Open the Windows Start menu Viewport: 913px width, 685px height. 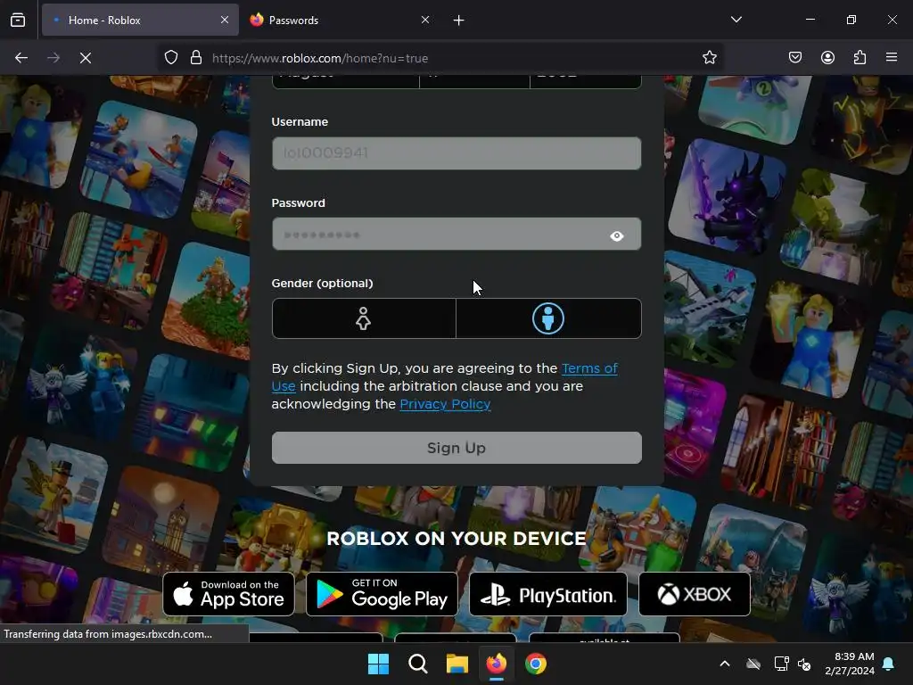coord(378,664)
